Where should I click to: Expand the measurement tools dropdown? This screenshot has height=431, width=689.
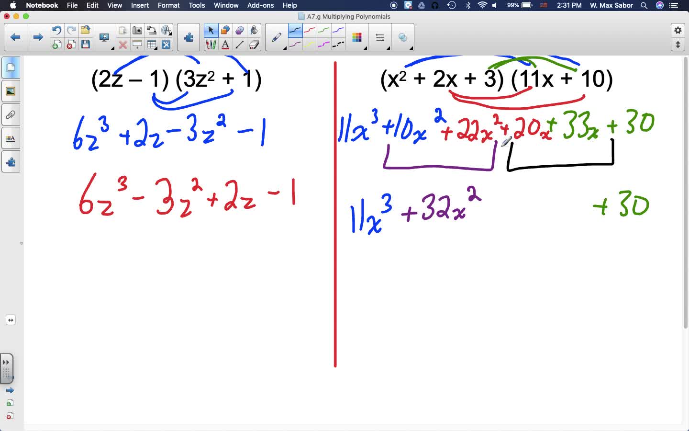tap(171, 34)
